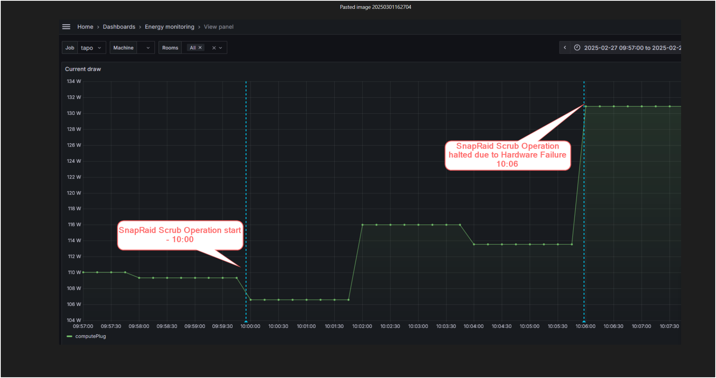Viewport: 716px width, 378px height.
Task: Open the SnapRaid start annotation marker
Action: [246, 322]
